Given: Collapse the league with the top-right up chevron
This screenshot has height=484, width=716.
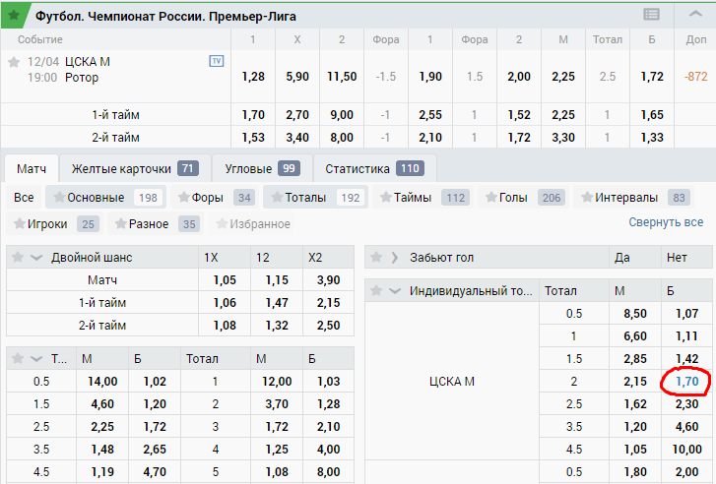Looking at the screenshot, I should coord(695,14).
